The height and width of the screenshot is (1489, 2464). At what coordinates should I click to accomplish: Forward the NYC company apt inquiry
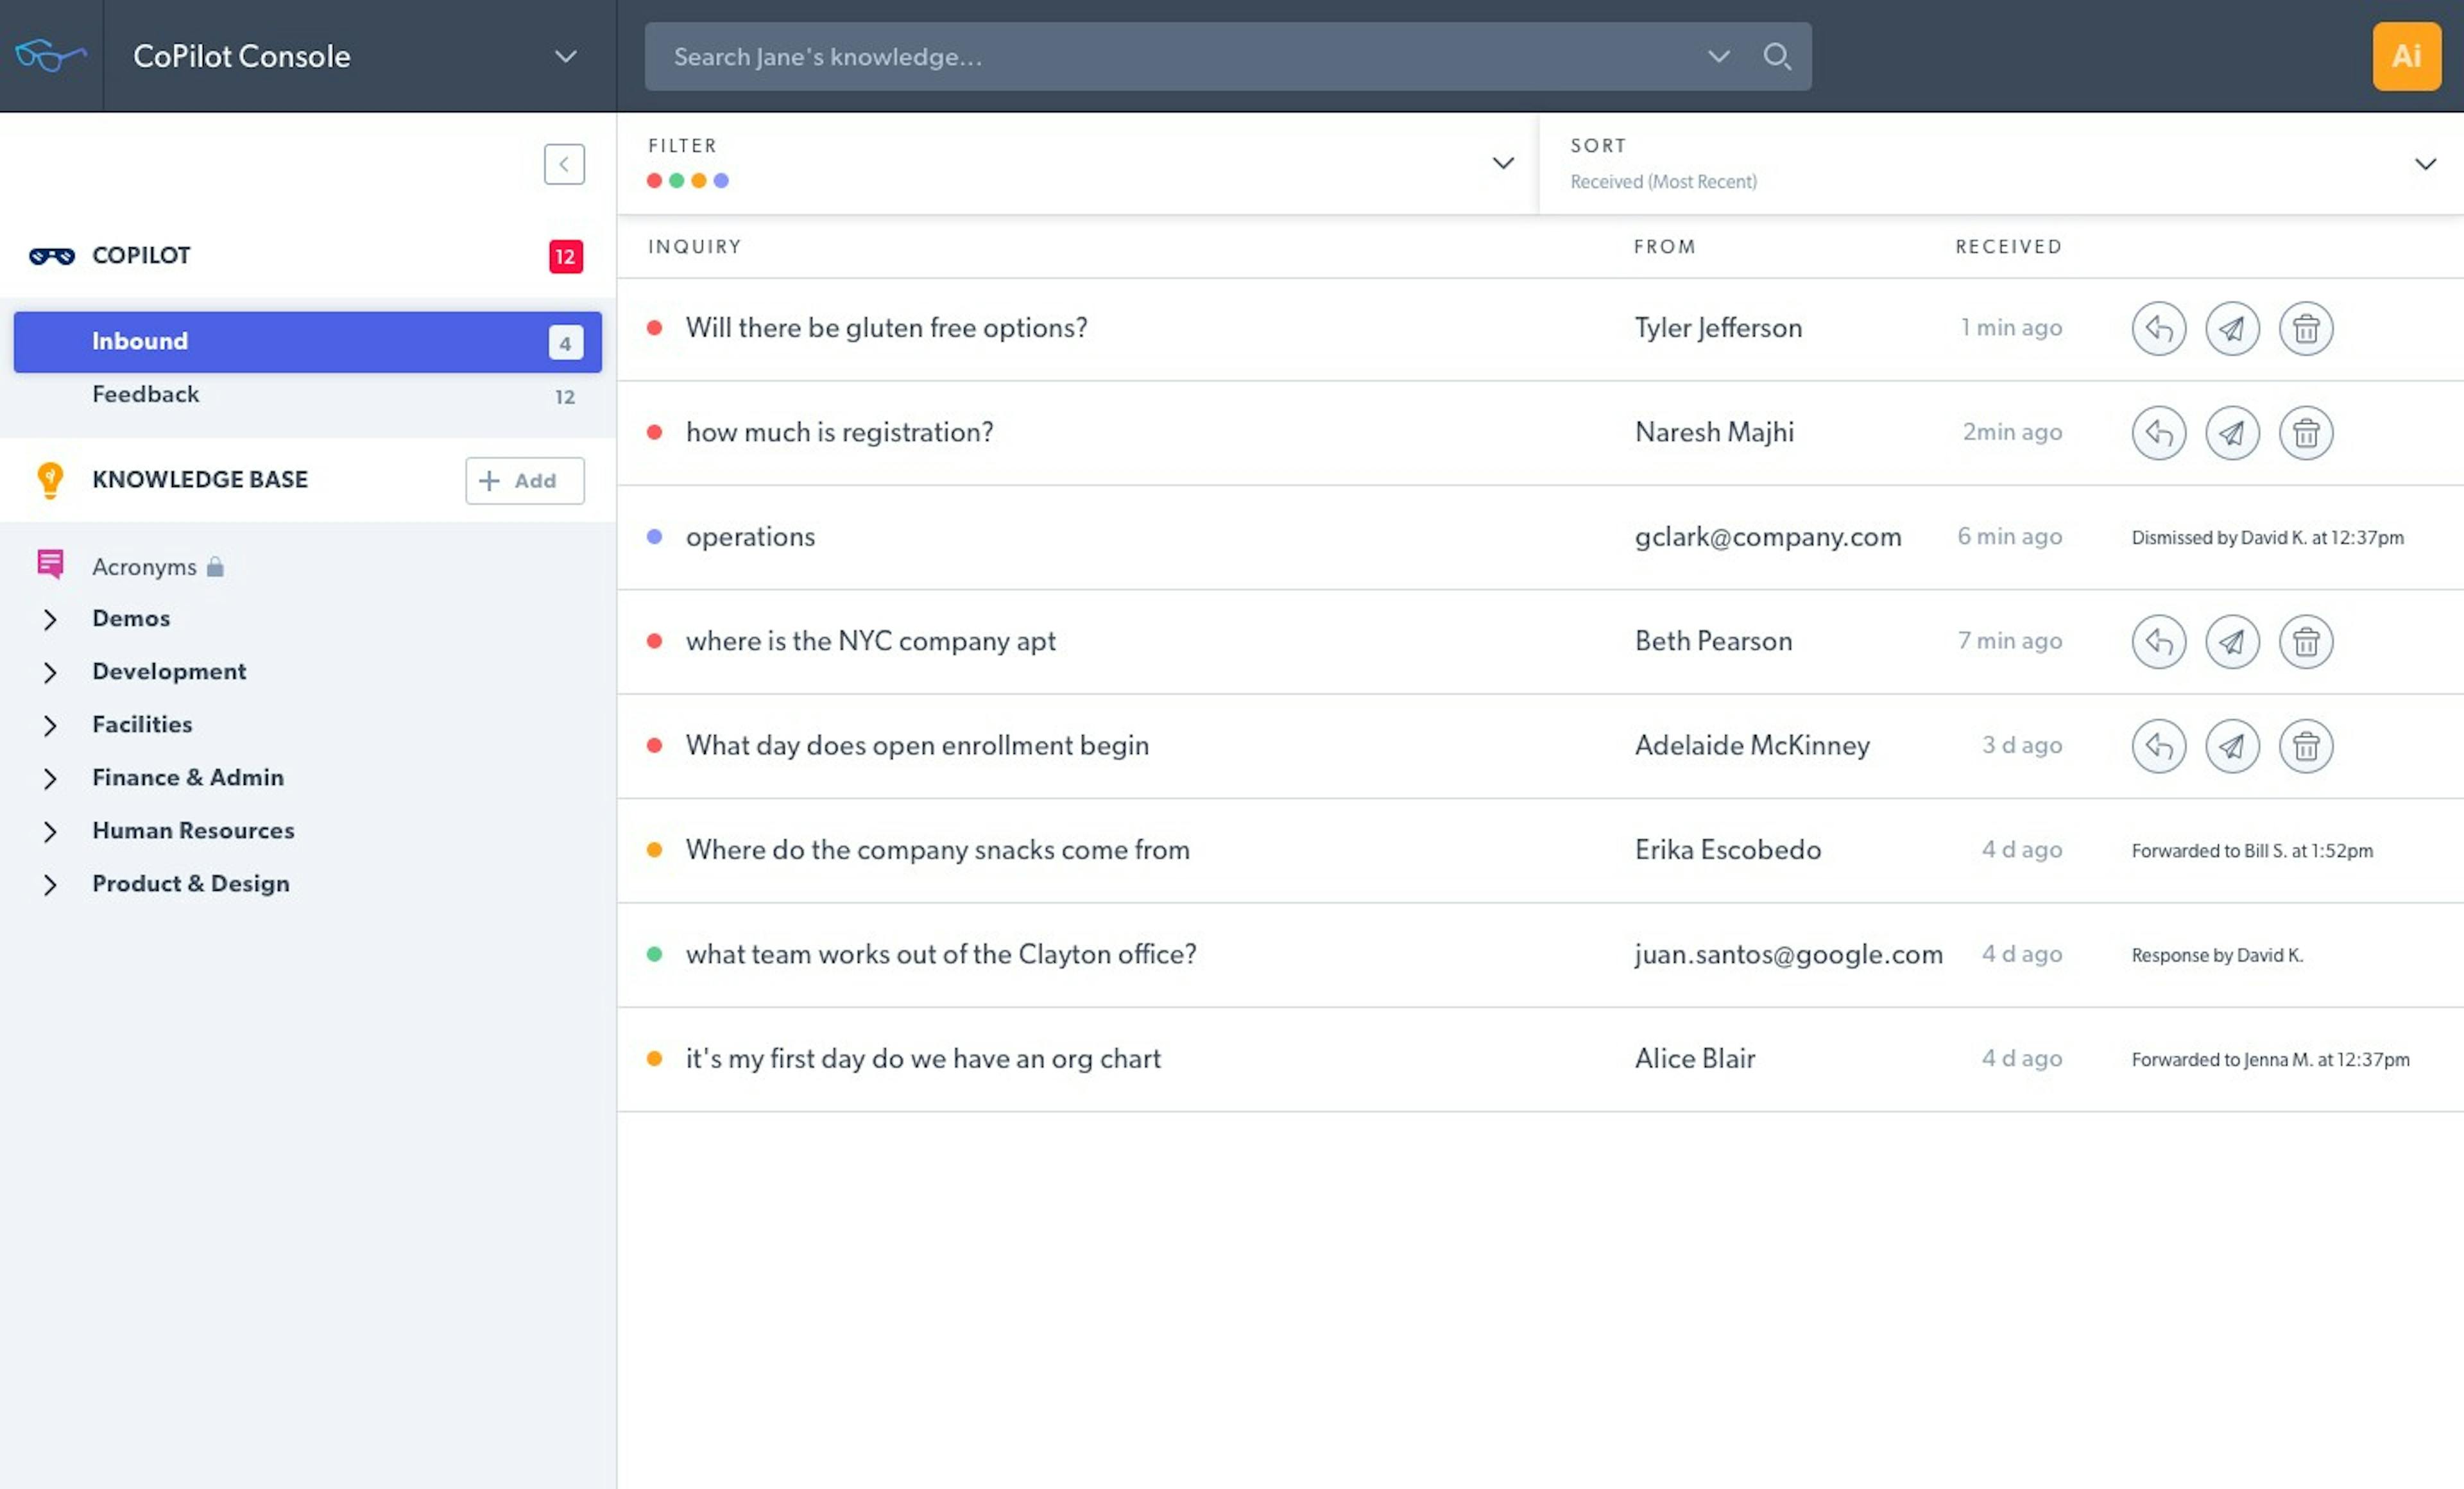(x=2232, y=641)
